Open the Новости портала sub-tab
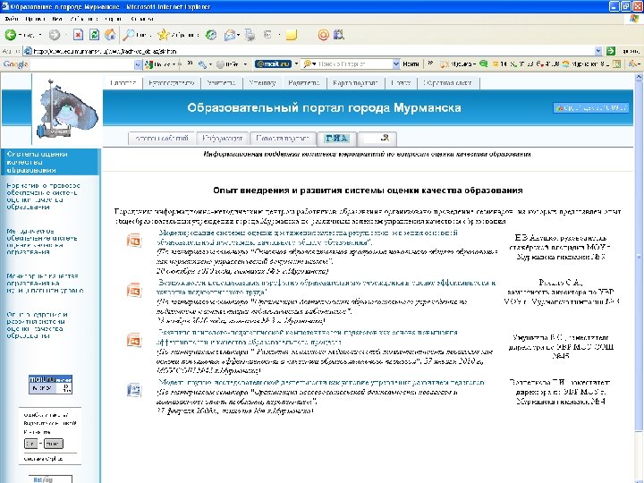Screen dimensions: 644x483 [283, 139]
